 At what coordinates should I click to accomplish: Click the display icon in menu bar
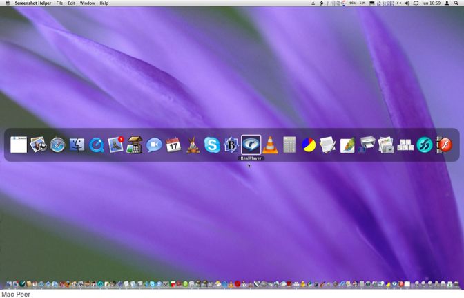(x=371, y=3)
